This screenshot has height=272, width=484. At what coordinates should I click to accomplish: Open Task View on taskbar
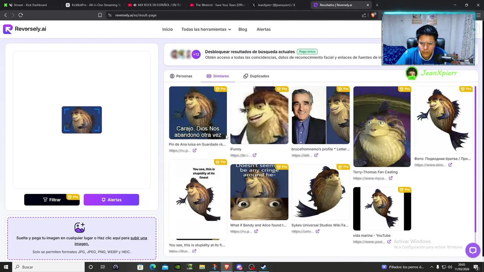click(x=102, y=267)
